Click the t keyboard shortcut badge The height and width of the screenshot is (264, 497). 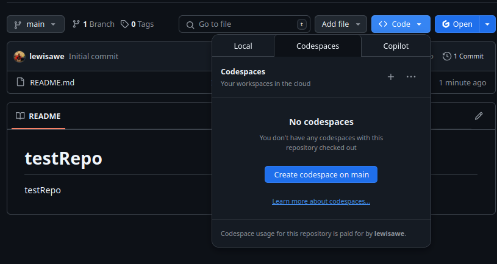point(301,24)
